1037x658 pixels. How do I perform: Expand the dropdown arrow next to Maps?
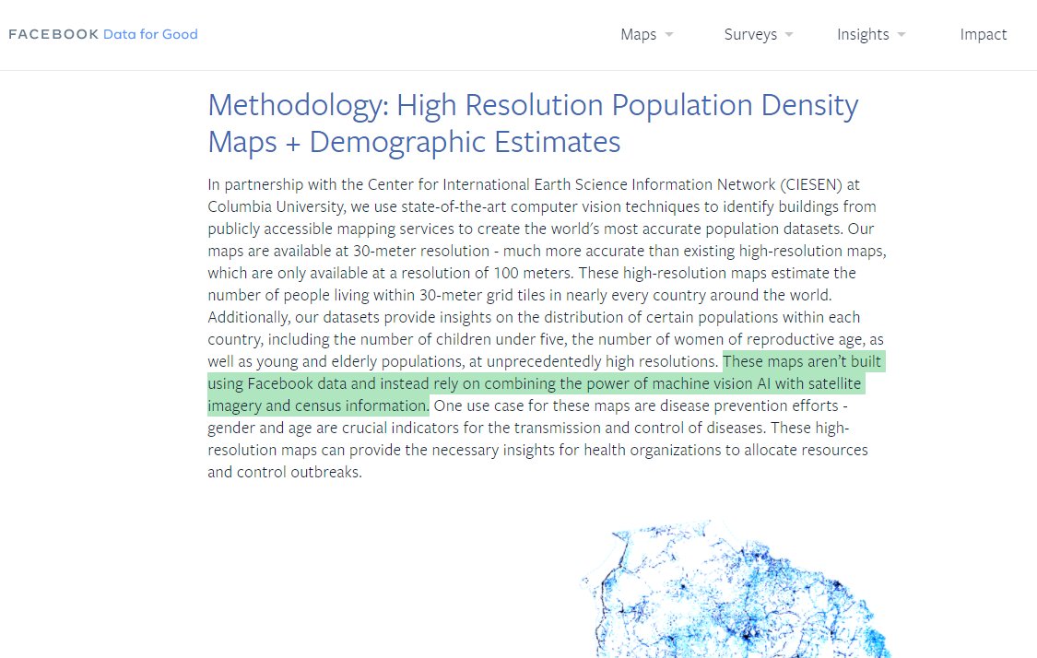coord(669,34)
